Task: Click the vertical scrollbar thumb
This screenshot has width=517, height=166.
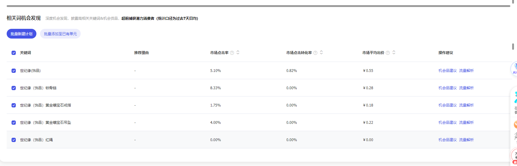Action: (513, 46)
